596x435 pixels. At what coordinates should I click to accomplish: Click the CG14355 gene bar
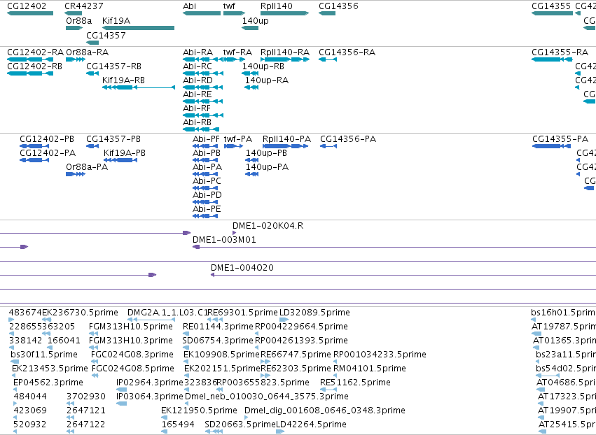553,13
